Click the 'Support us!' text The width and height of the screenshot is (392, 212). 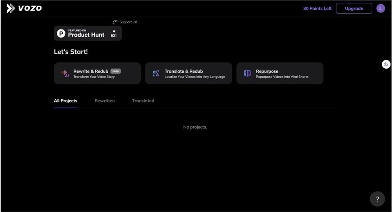128,22
